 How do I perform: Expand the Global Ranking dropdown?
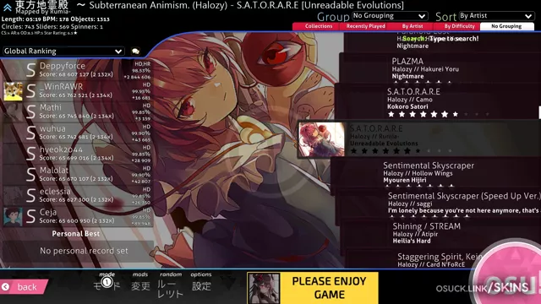click(63, 52)
